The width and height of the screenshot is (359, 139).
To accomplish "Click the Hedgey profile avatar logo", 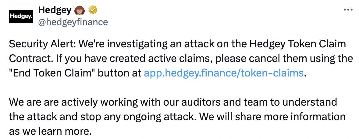I will [x=20, y=16].
